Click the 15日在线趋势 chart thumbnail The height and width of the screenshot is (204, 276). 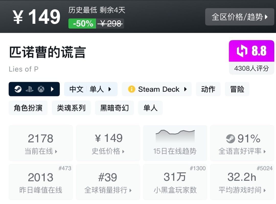[x=175, y=136]
